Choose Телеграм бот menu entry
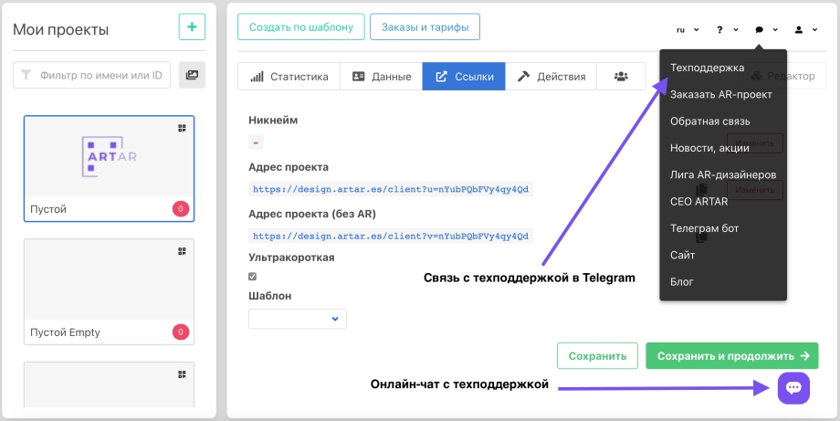The width and height of the screenshot is (840, 421). (704, 228)
